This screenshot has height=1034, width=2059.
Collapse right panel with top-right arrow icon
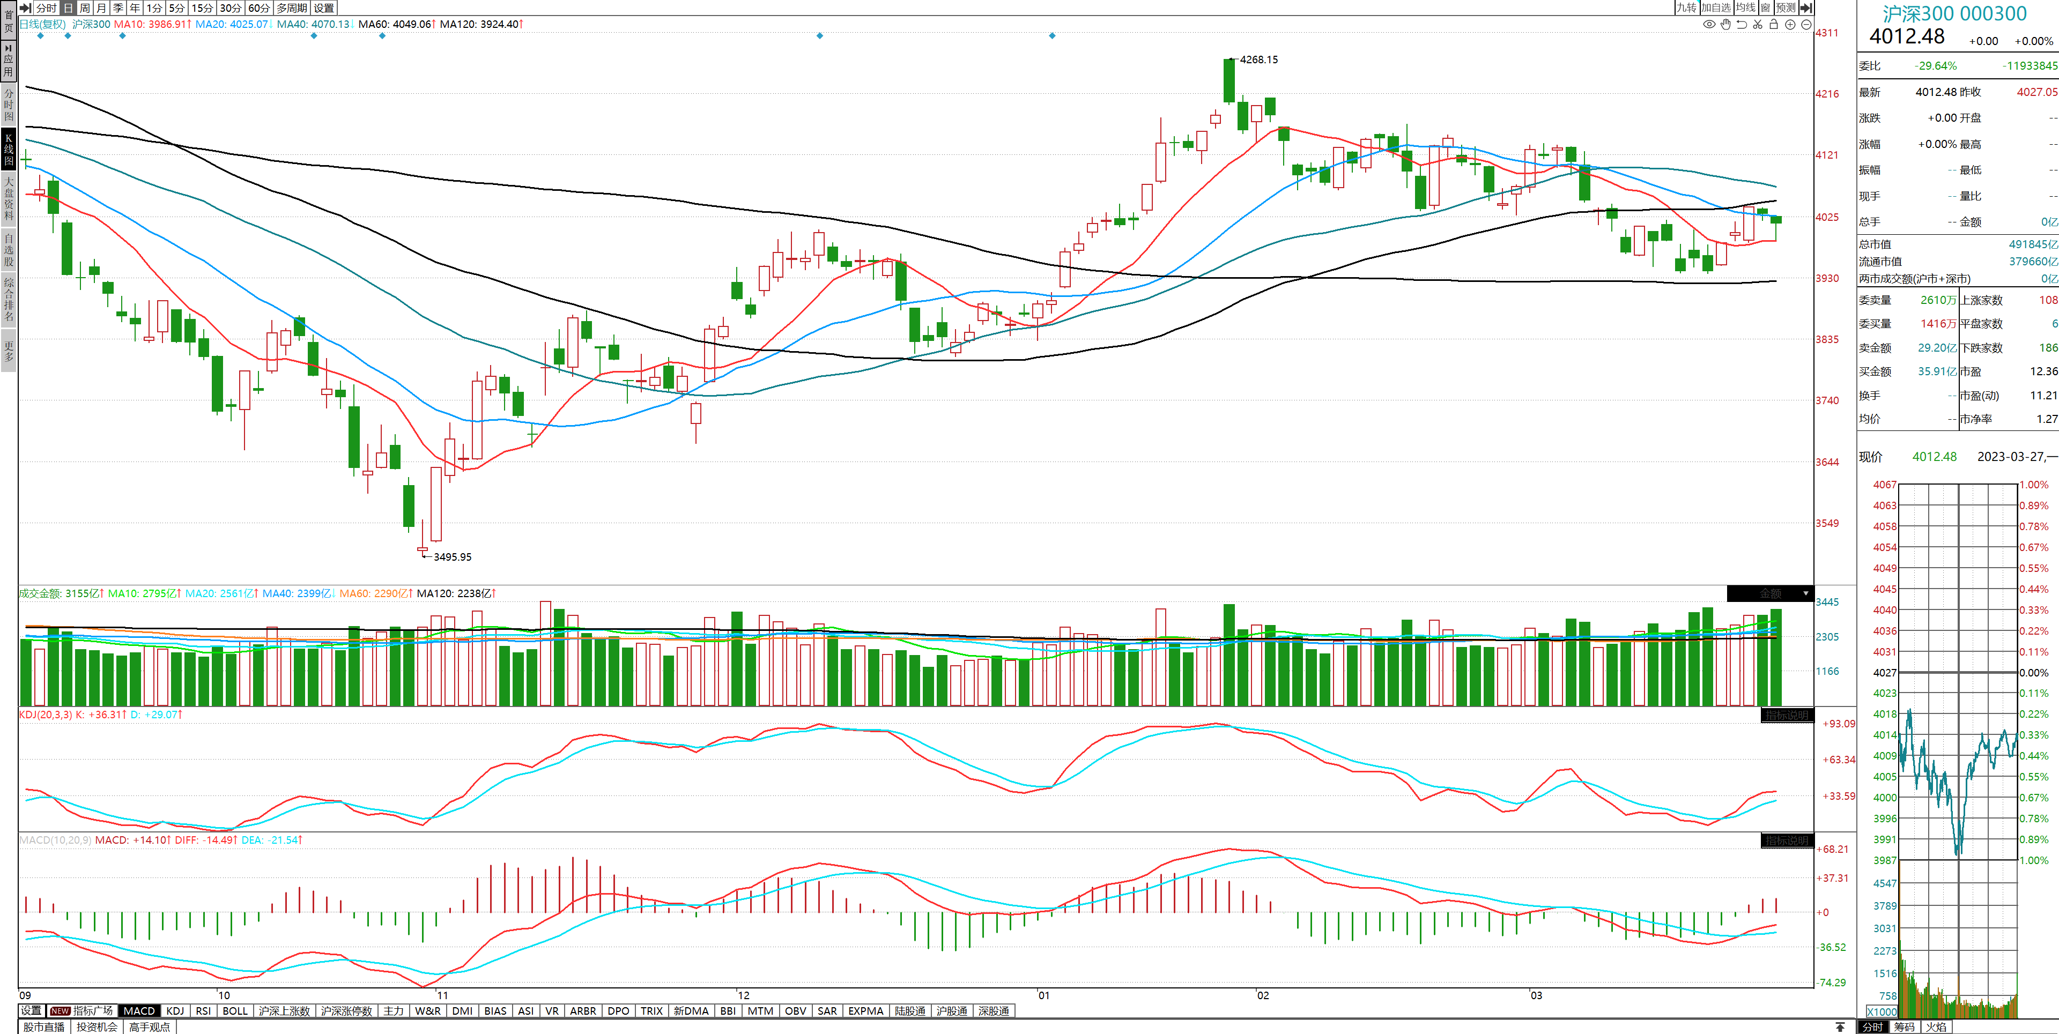[x=1805, y=7]
